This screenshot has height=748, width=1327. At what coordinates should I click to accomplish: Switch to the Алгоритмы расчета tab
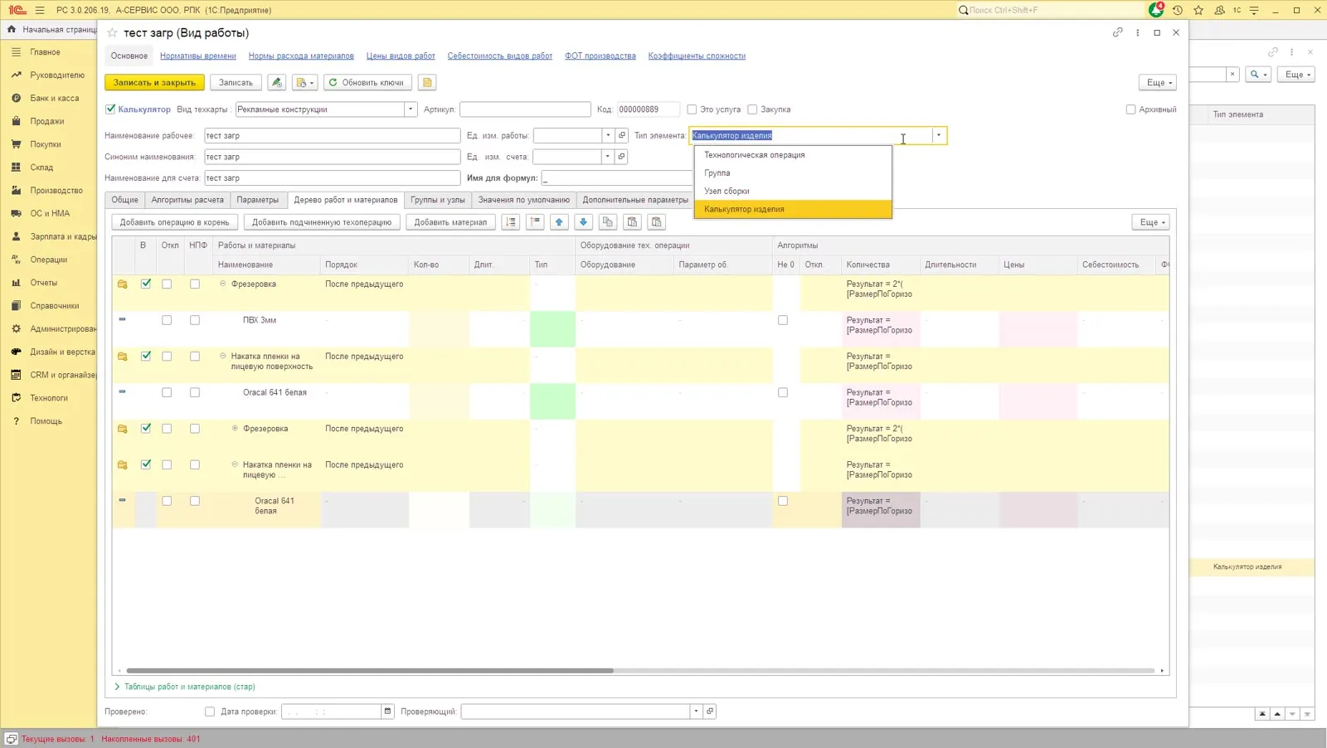point(187,200)
